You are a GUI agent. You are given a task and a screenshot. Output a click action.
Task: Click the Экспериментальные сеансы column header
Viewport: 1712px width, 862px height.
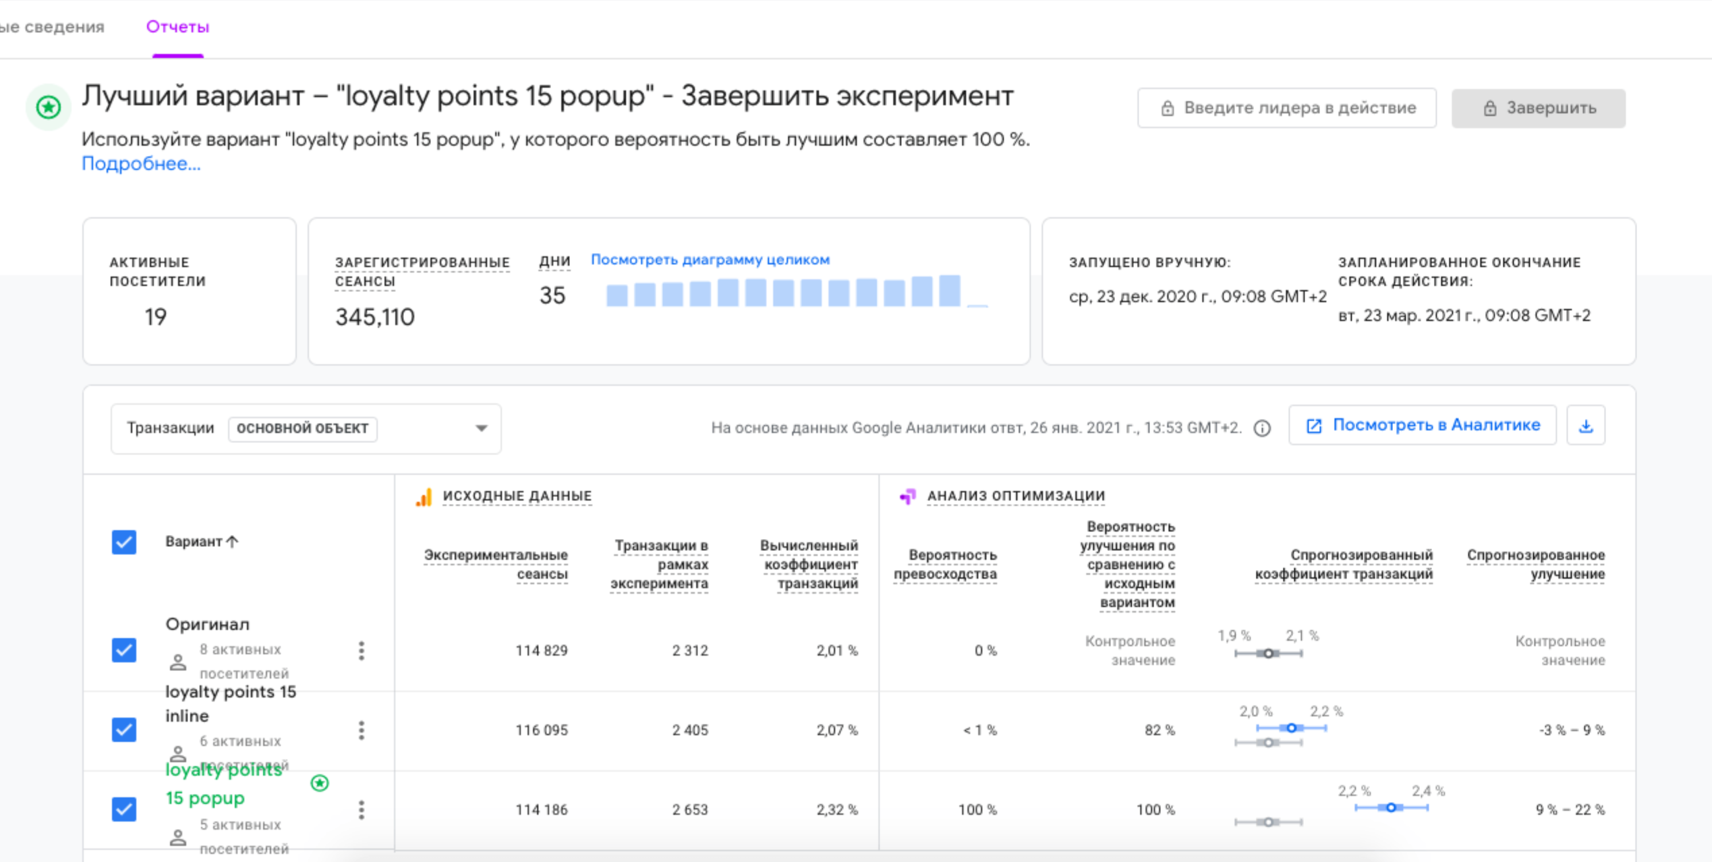tap(496, 564)
